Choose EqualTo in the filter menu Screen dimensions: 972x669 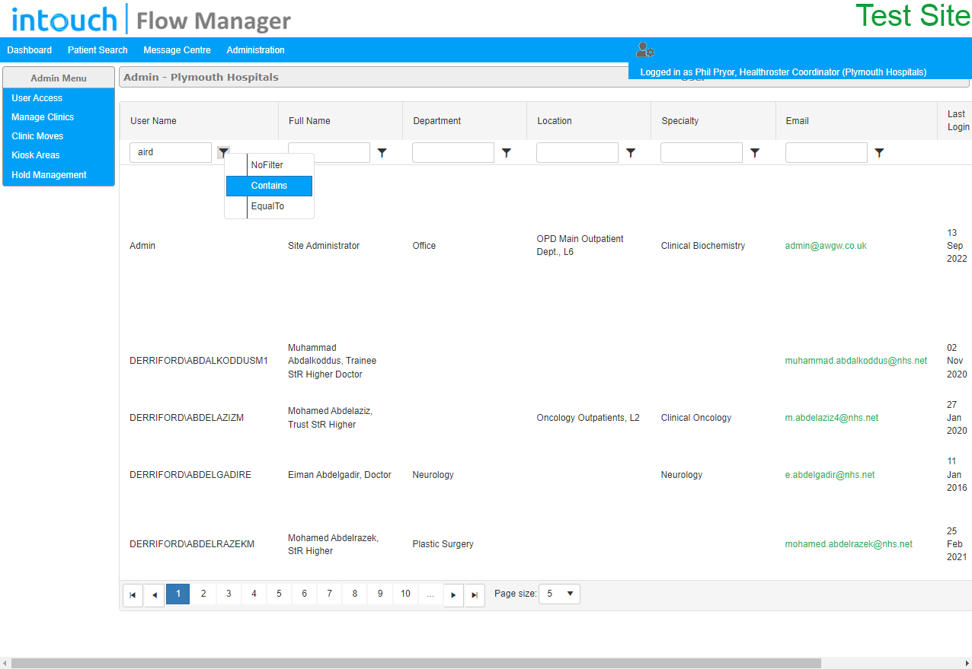pos(269,206)
